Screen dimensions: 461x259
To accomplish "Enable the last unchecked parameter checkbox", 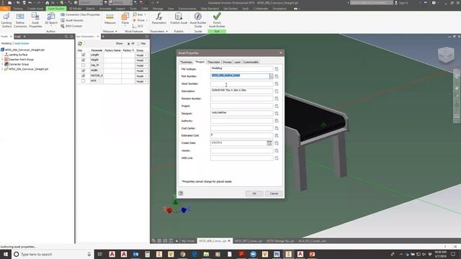I will [84, 81].
